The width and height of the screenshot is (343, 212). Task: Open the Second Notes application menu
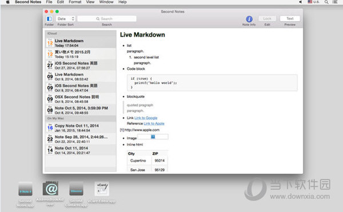(28, 2)
